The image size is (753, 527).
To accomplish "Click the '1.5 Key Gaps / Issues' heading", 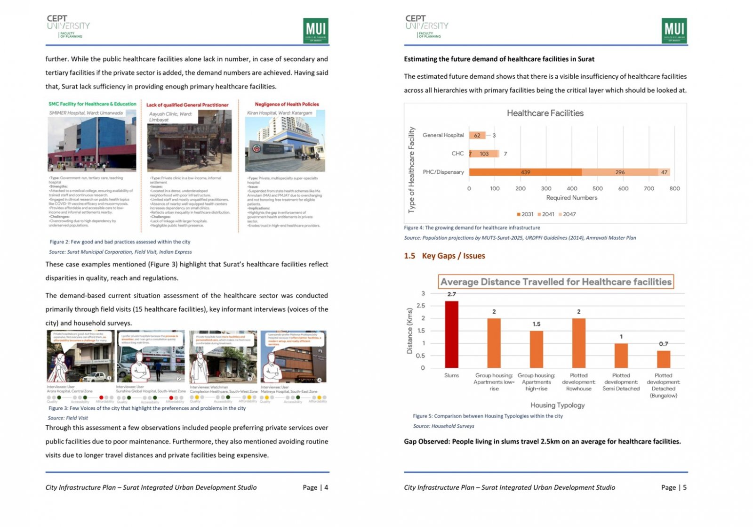I will pyautogui.click(x=444, y=256).
